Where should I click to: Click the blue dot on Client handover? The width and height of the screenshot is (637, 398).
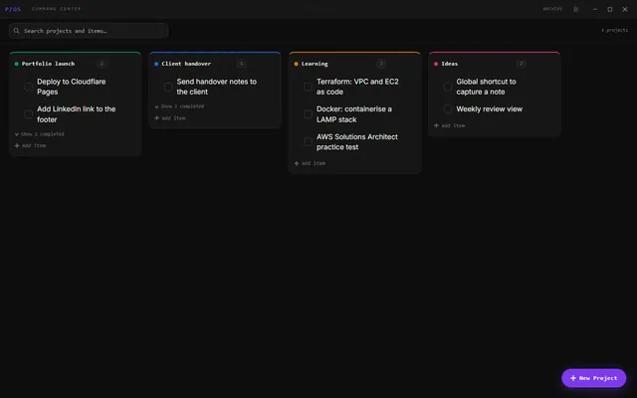pyautogui.click(x=156, y=64)
